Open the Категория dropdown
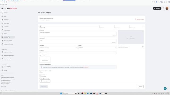The width and height of the screenshot is (170, 95). coord(58,47)
